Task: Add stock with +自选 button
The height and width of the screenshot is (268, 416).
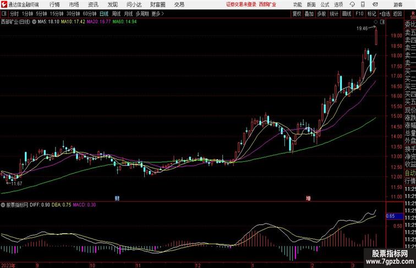Action: [385, 14]
